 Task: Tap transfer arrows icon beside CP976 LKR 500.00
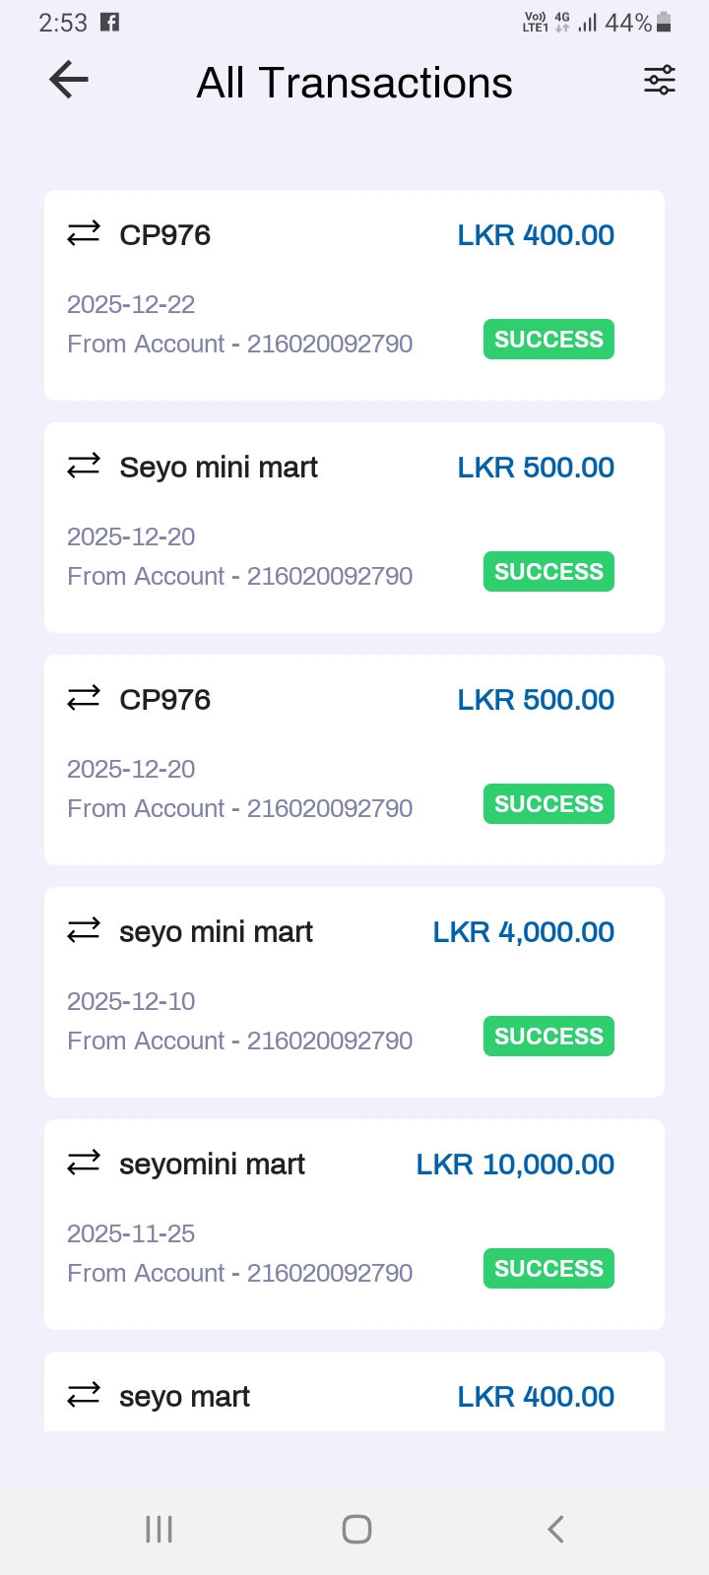(84, 699)
